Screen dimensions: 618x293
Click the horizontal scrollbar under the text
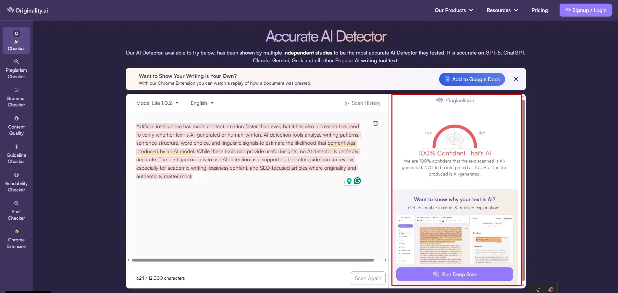(x=253, y=260)
